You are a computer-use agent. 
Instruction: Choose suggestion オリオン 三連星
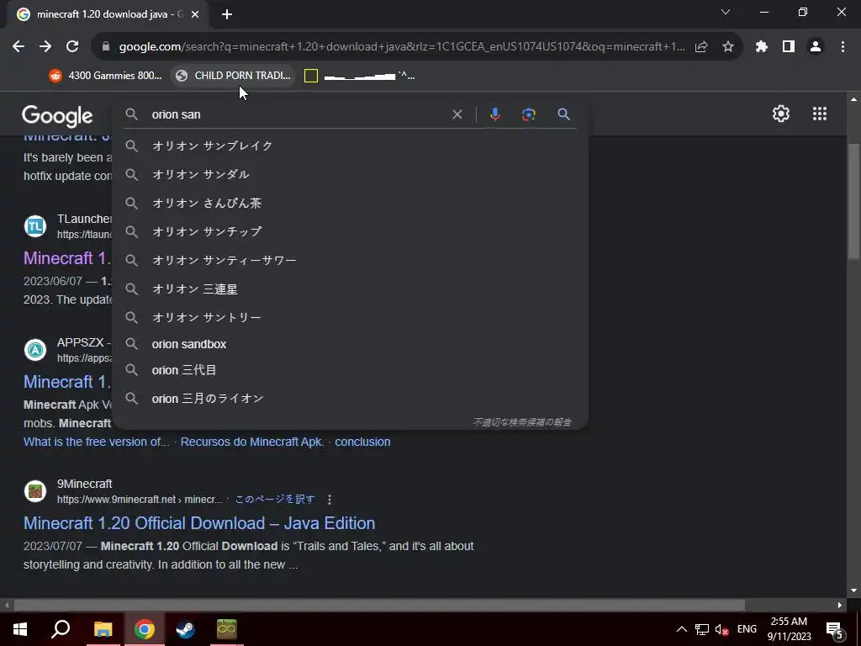tap(351, 289)
